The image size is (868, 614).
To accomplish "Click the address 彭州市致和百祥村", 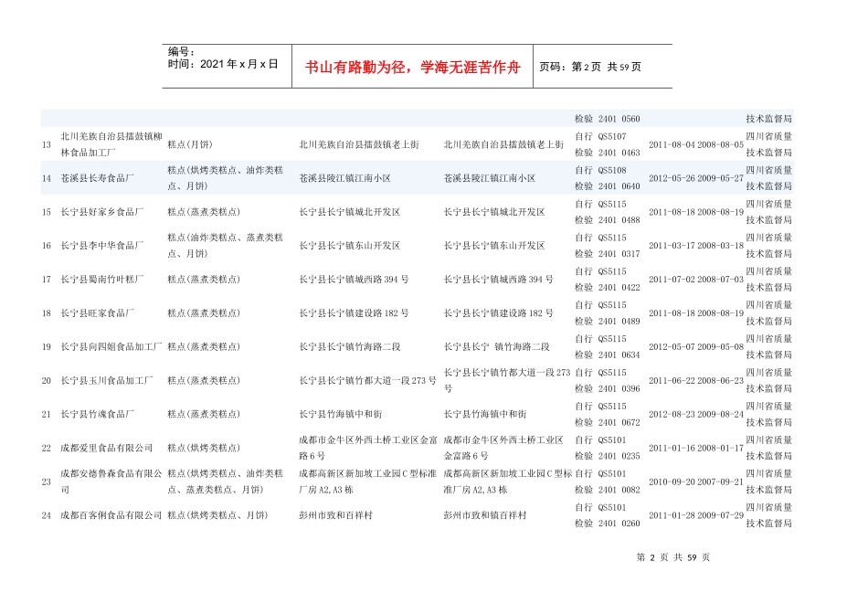I will point(336,515).
